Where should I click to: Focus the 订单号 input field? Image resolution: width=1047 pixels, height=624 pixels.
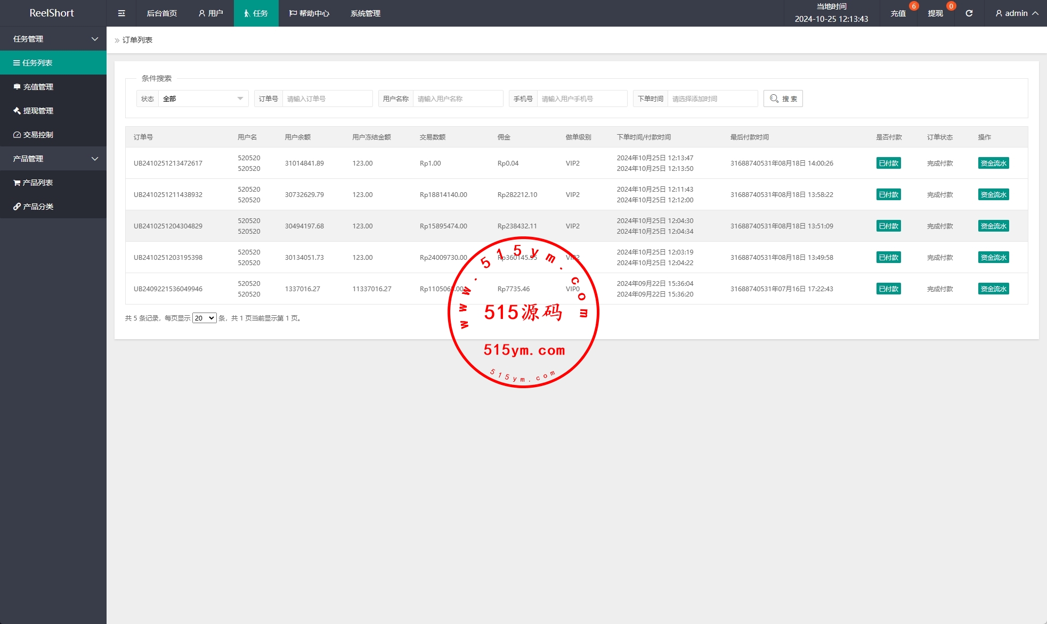point(327,98)
